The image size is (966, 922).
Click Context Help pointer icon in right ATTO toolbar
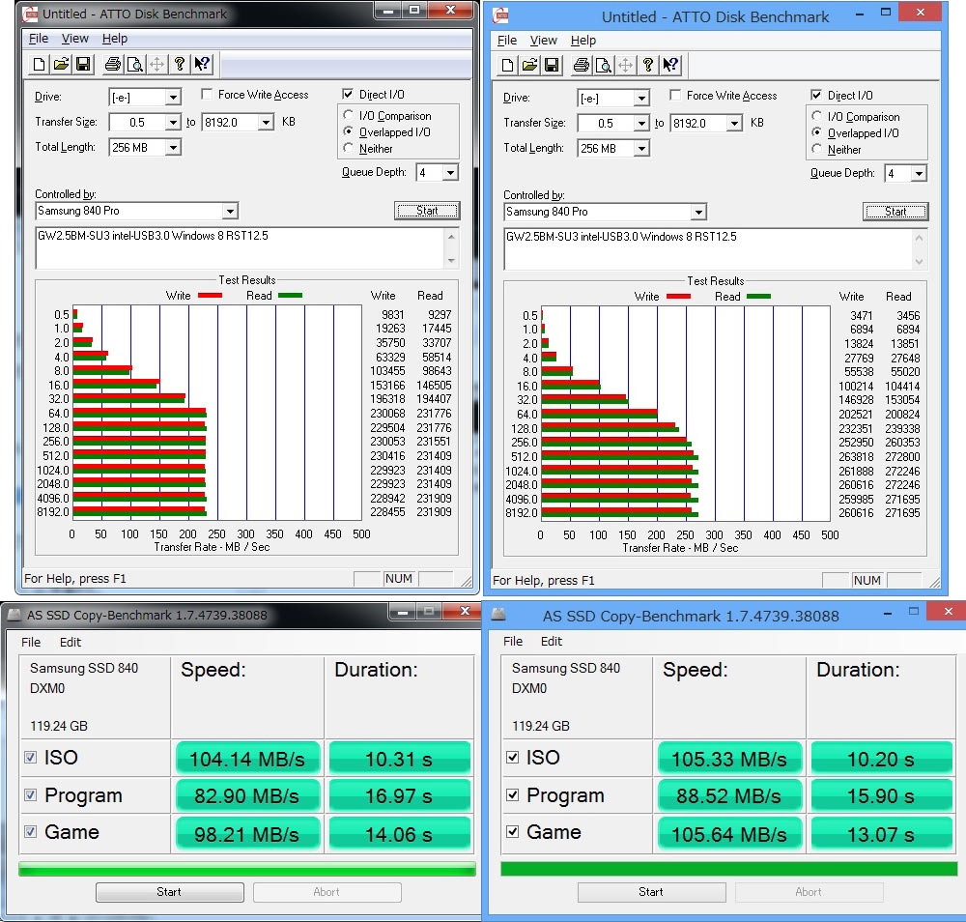click(x=671, y=65)
